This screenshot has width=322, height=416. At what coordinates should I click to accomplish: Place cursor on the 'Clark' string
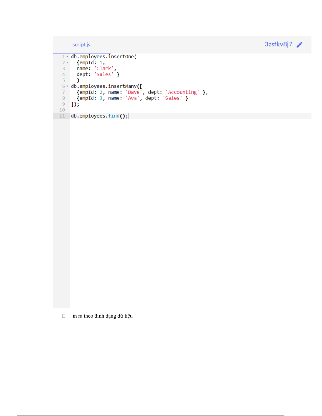(x=104, y=69)
